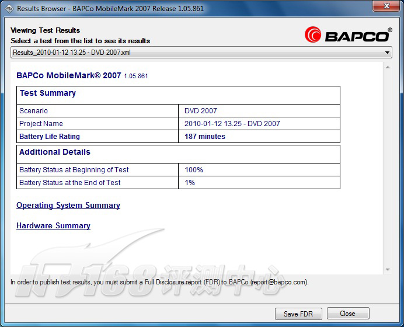Click the Close button
Image resolution: width=404 pixels, height=327 pixels.
point(348,314)
